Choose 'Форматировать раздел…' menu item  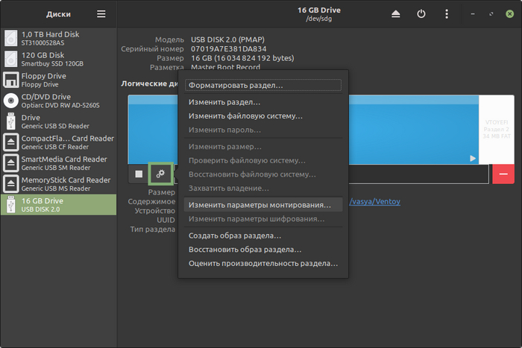pyautogui.click(x=262, y=85)
